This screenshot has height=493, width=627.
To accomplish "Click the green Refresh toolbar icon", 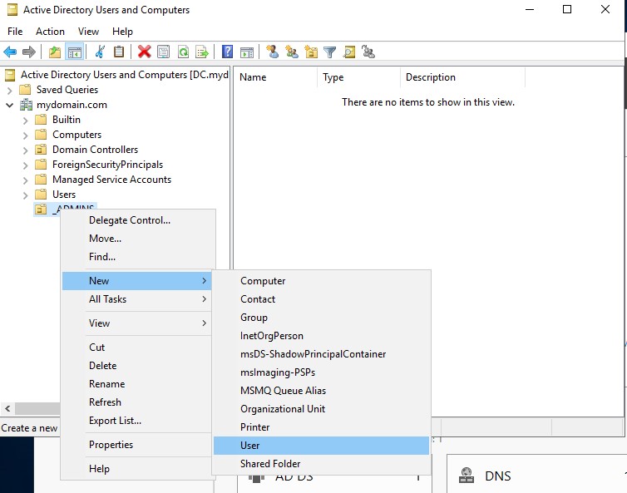I will click(183, 52).
